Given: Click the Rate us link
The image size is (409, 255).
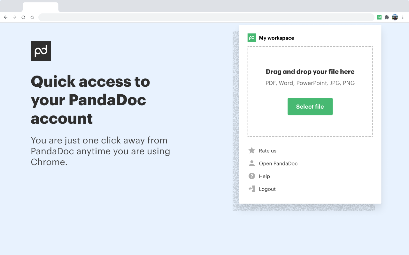Looking at the screenshot, I should [267, 150].
